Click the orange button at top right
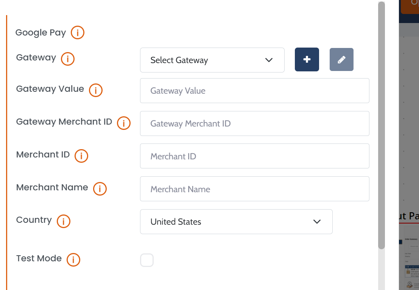This screenshot has height=290, width=419. 410,6
